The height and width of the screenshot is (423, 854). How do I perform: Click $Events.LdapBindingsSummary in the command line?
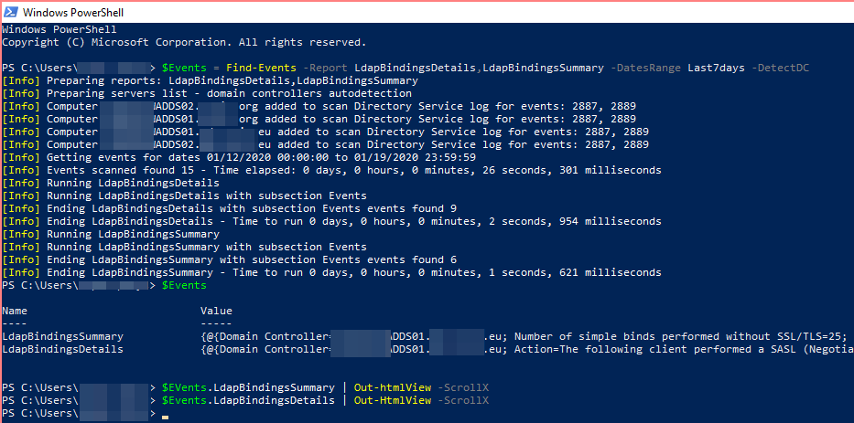tap(248, 387)
